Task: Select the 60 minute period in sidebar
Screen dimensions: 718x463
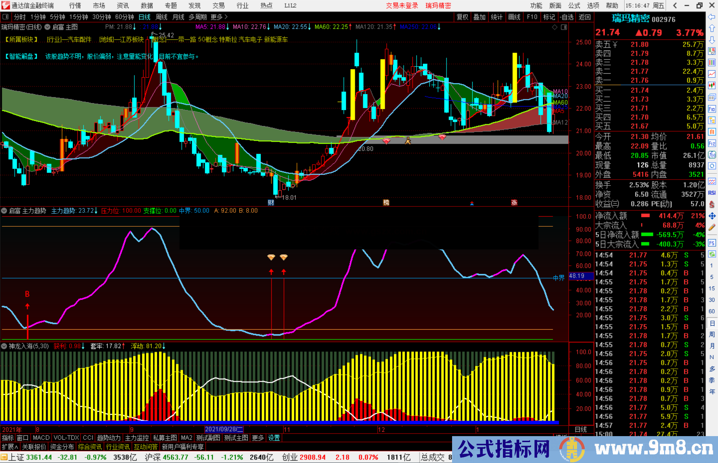Action: (712, 311)
